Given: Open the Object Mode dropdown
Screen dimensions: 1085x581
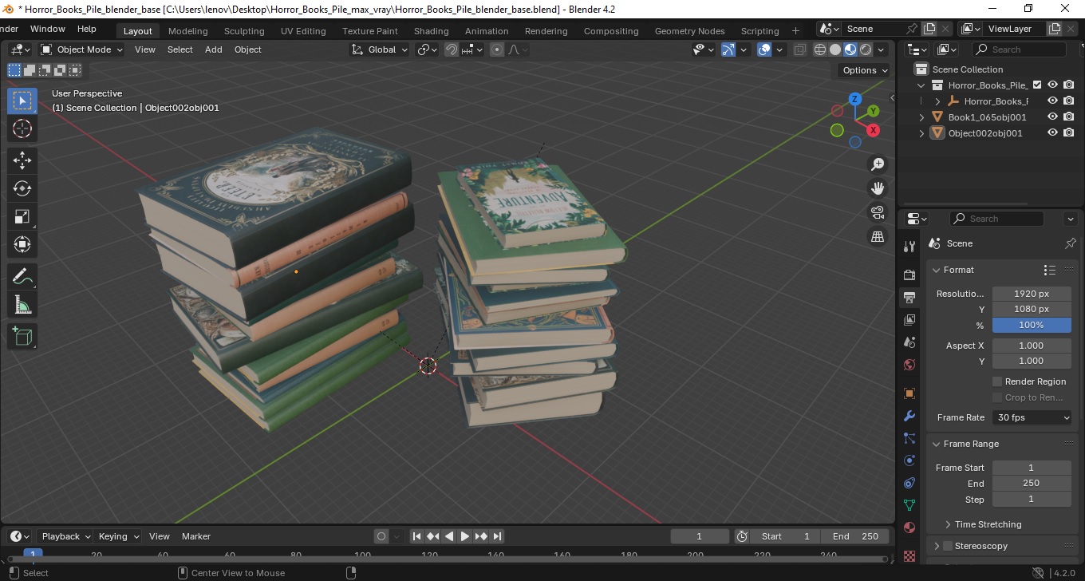Looking at the screenshot, I should [x=81, y=49].
